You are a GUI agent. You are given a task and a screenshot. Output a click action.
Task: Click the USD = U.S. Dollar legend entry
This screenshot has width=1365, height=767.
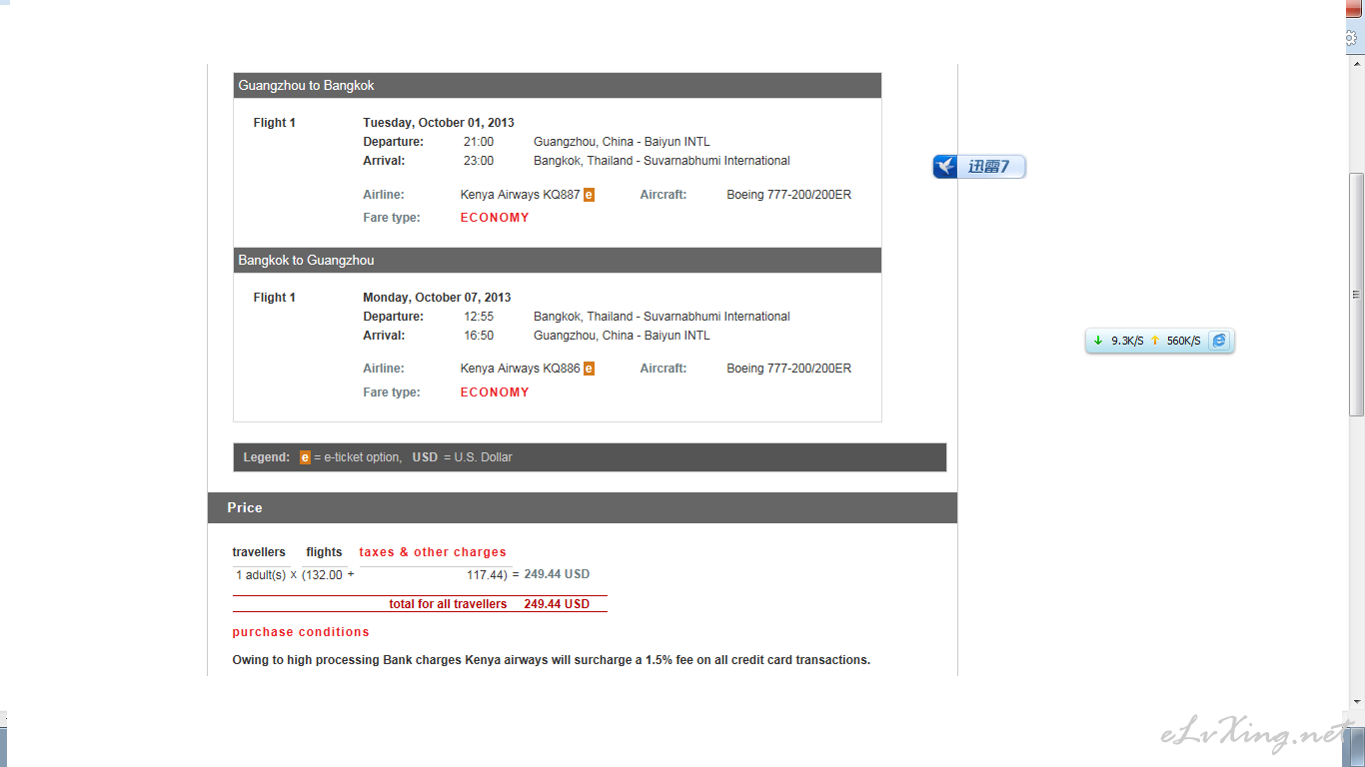462,457
